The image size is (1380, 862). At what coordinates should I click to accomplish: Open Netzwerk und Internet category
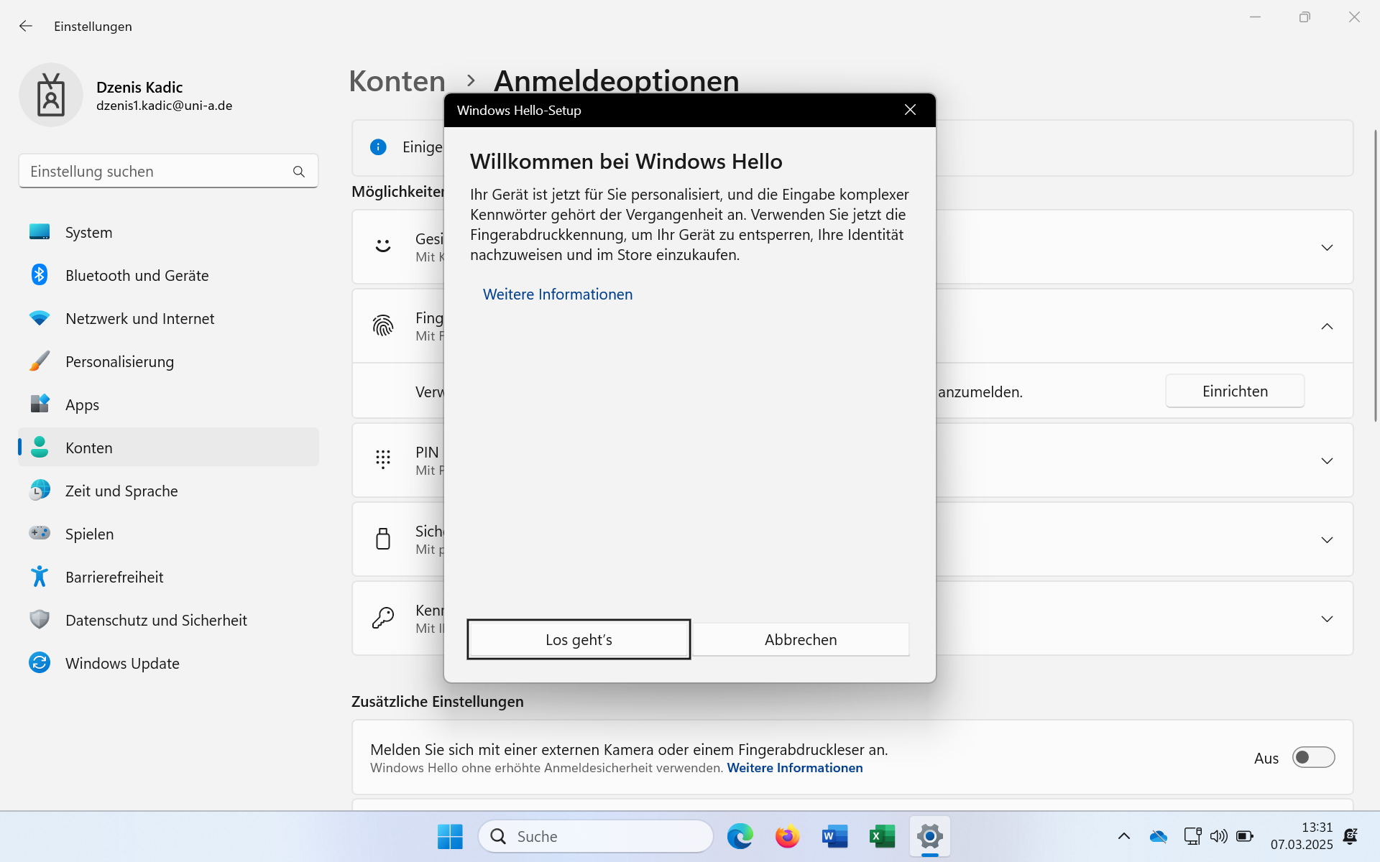click(168, 318)
